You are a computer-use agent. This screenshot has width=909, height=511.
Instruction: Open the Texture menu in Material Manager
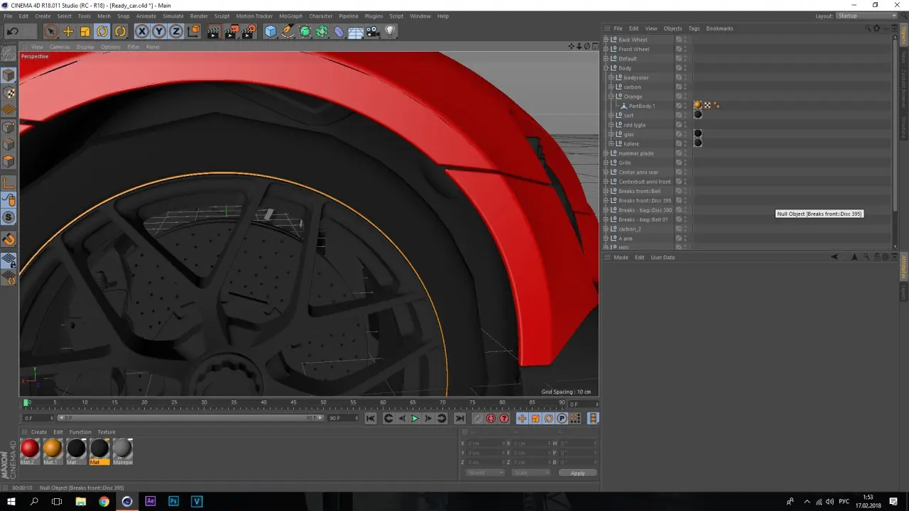click(107, 432)
